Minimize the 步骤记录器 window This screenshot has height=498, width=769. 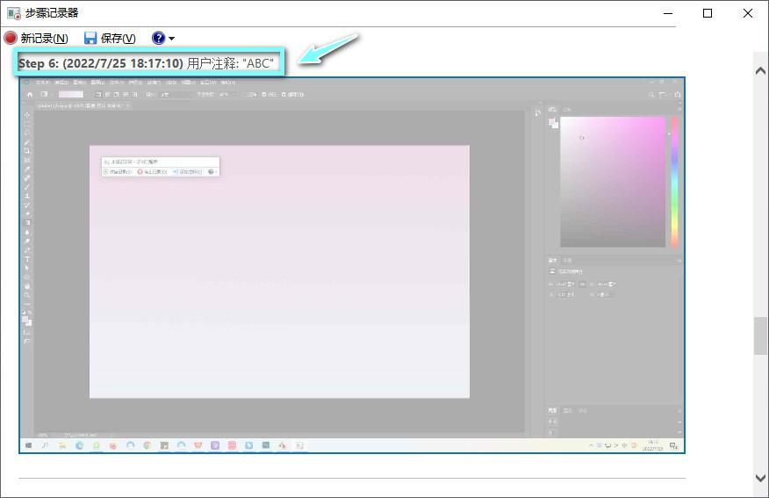(668, 13)
